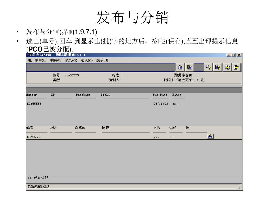
Task: Click the 'PCO 已被分配' message line
Action: (37, 178)
